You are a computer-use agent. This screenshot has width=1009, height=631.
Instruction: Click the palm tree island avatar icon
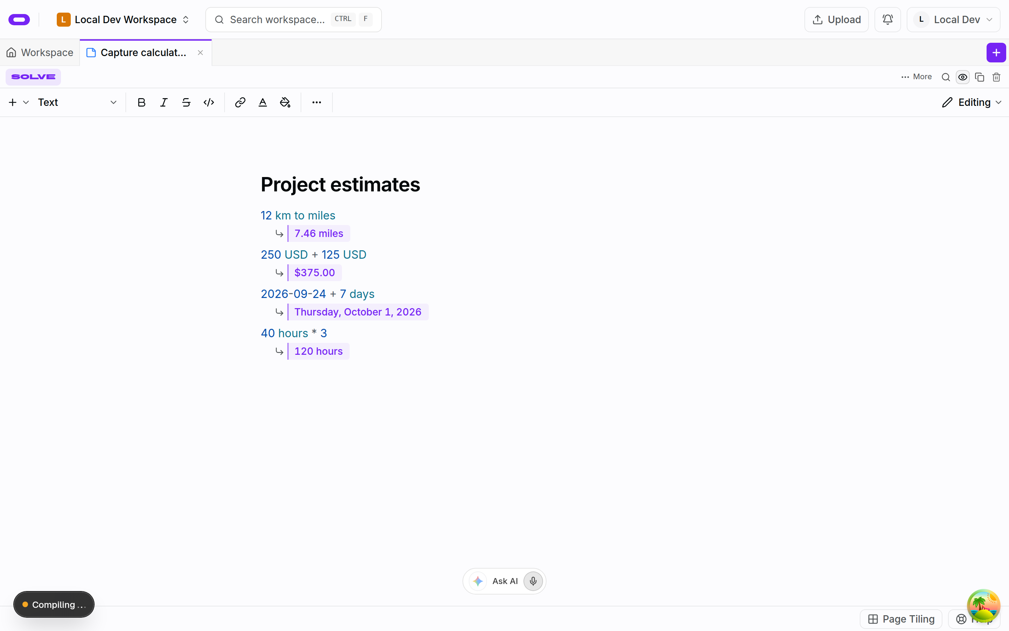coord(983,605)
